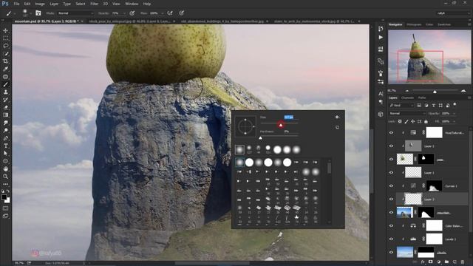The width and height of the screenshot is (473, 266).
Task: Enable pressure for opacity icon
Action: pos(132,13)
